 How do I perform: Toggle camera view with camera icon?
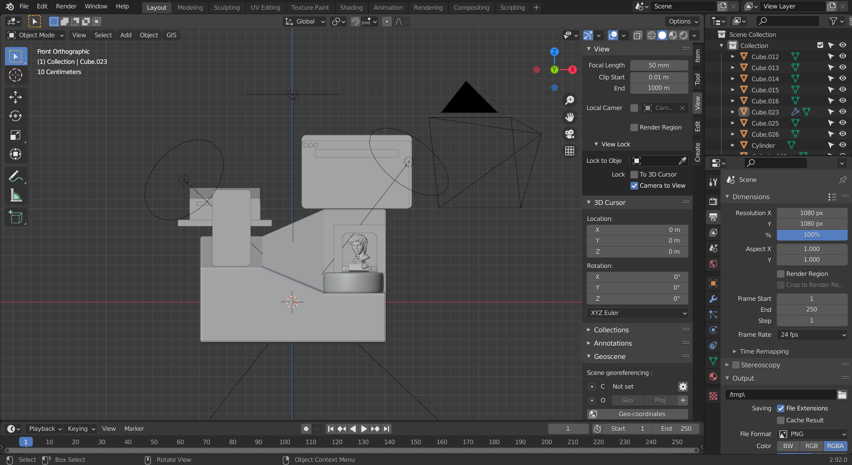tap(570, 134)
